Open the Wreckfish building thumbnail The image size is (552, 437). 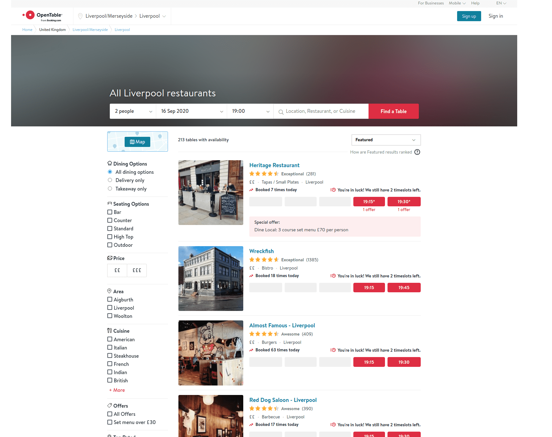[x=211, y=278]
